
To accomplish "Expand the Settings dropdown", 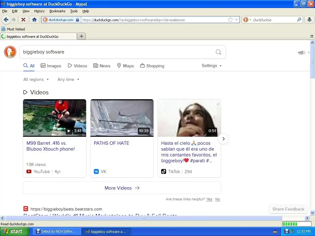I will coord(212,66).
